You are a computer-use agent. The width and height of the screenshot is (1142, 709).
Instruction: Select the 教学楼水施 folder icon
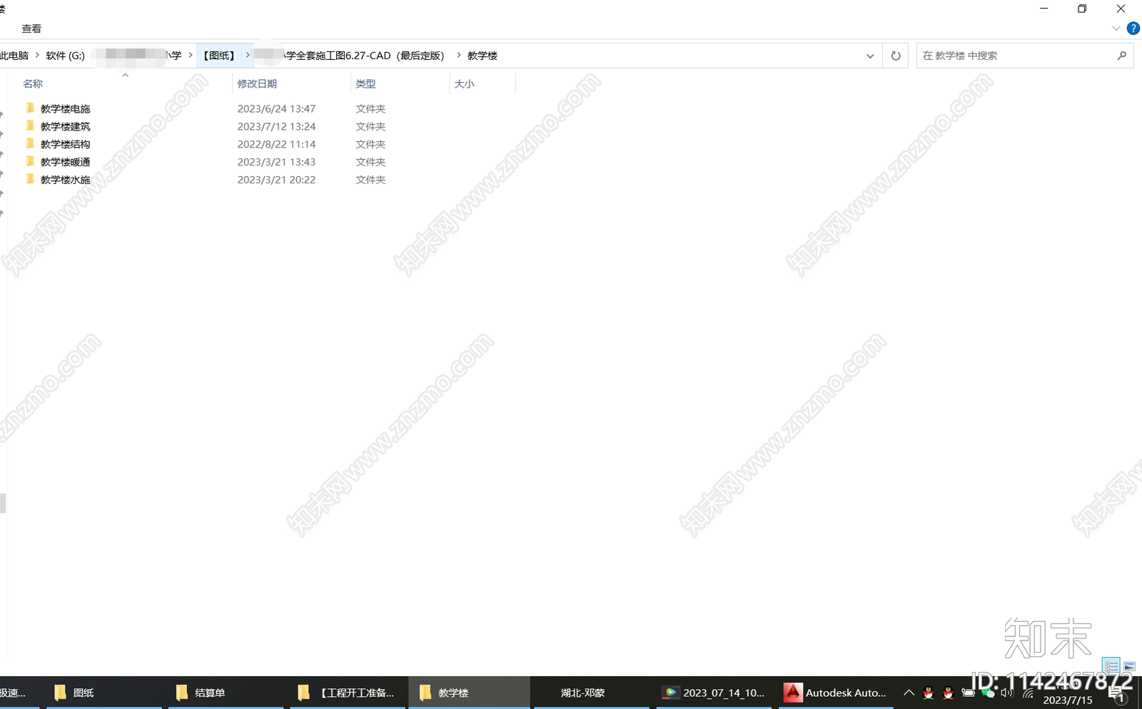coord(30,180)
